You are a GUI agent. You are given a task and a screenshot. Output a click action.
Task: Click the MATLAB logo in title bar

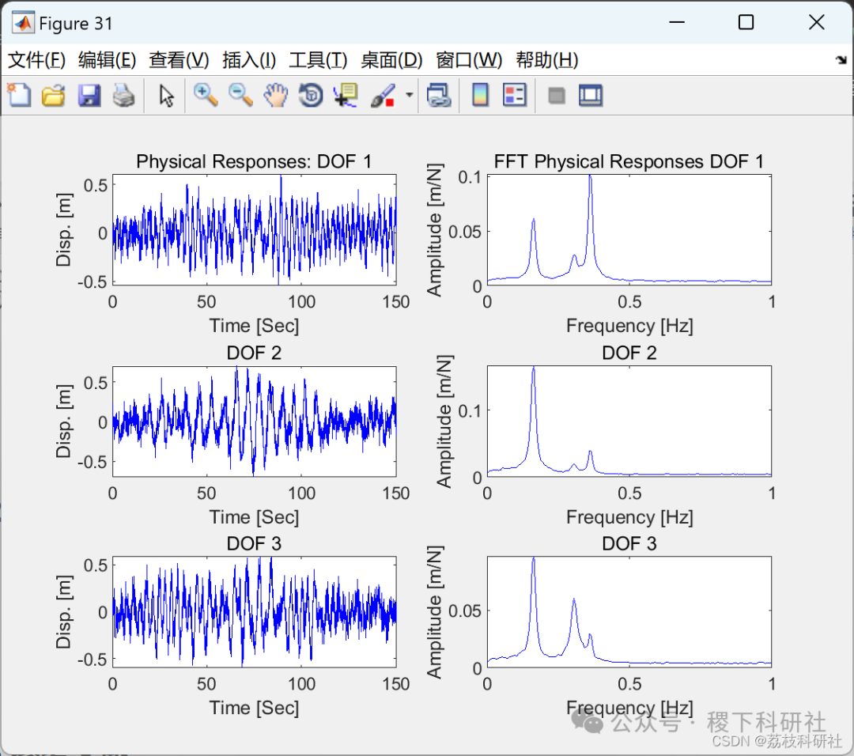(x=24, y=23)
